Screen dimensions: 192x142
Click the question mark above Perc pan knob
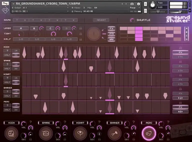[168, 122]
